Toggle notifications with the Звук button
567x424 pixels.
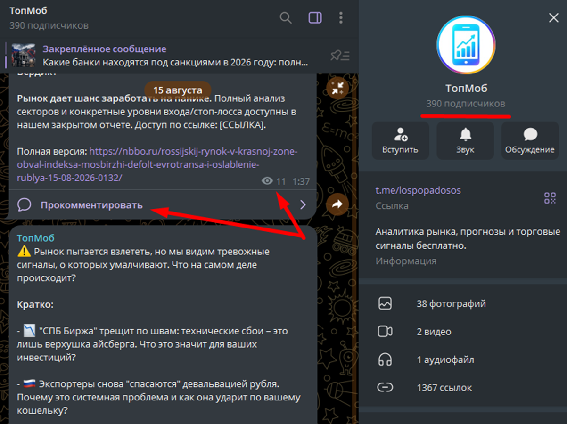click(465, 140)
